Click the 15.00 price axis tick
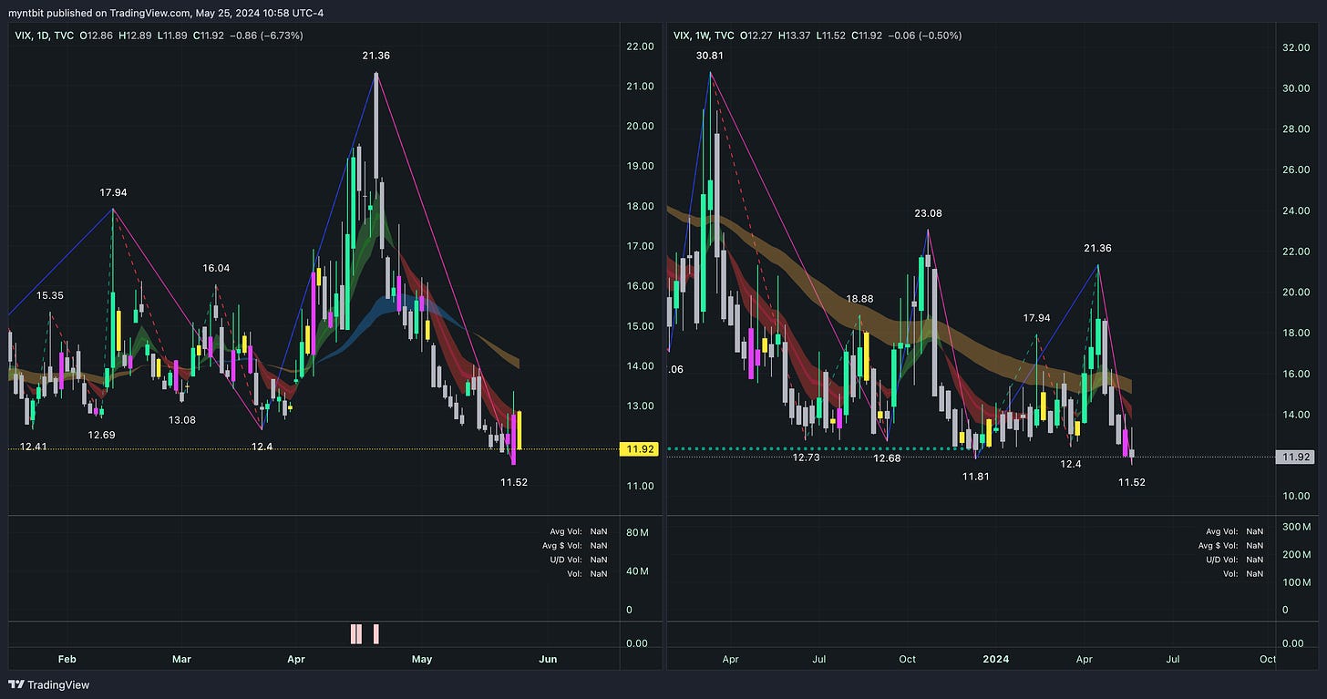Image resolution: width=1327 pixels, height=699 pixels. point(641,326)
